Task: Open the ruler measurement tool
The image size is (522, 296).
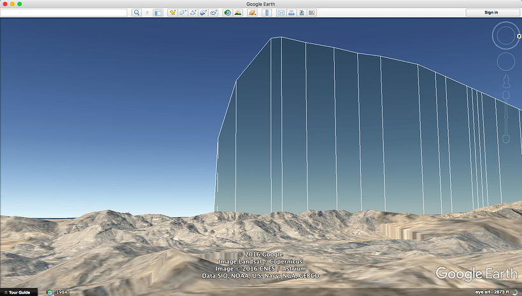Action: [x=266, y=13]
